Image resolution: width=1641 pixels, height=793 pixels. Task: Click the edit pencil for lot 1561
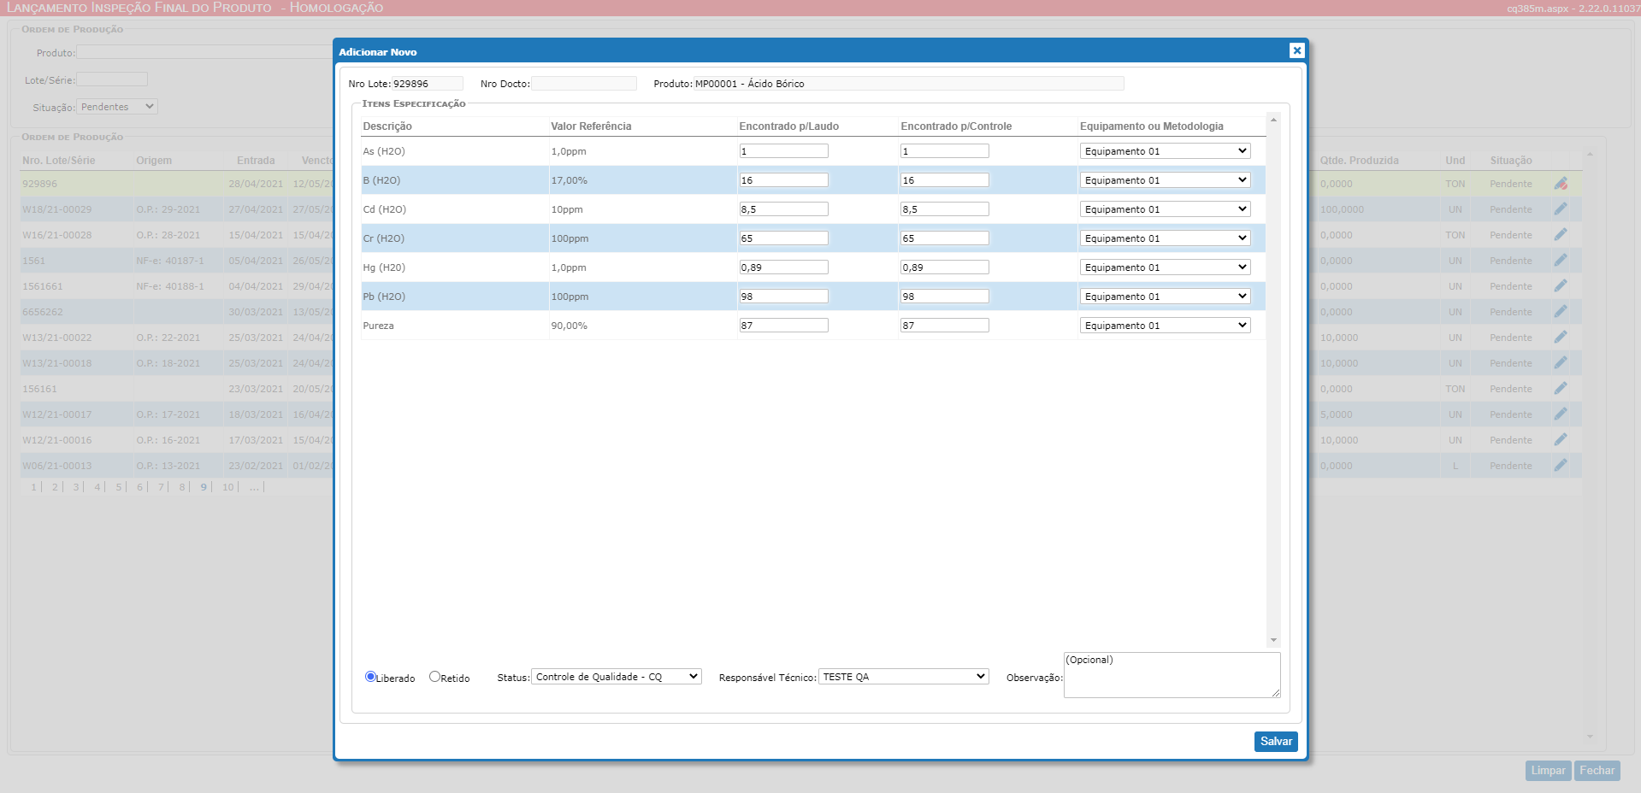click(1561, 261)
